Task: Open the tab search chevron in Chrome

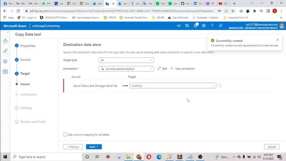Action: (252, 3)
